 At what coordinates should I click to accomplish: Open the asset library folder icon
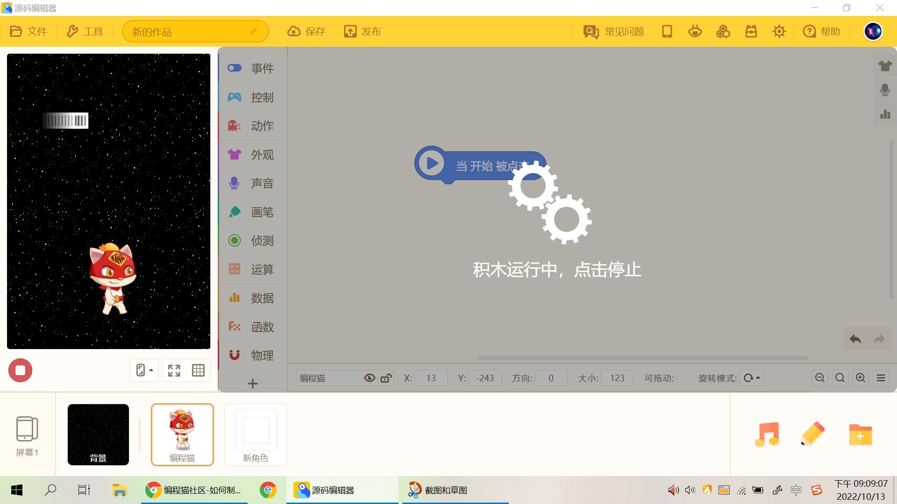[861, 434]
